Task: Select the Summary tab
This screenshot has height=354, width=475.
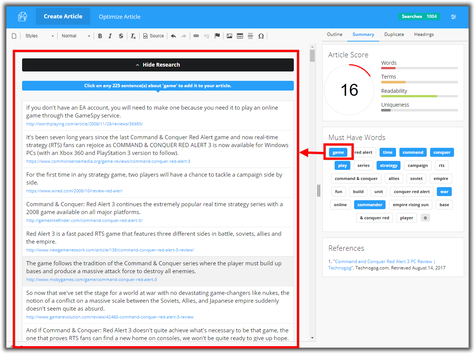Action: click(363, 34)
